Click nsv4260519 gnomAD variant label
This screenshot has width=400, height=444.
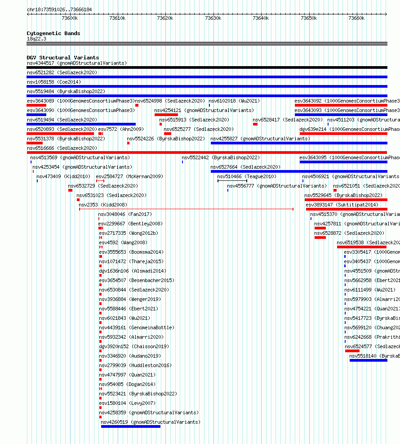point(151,422)
